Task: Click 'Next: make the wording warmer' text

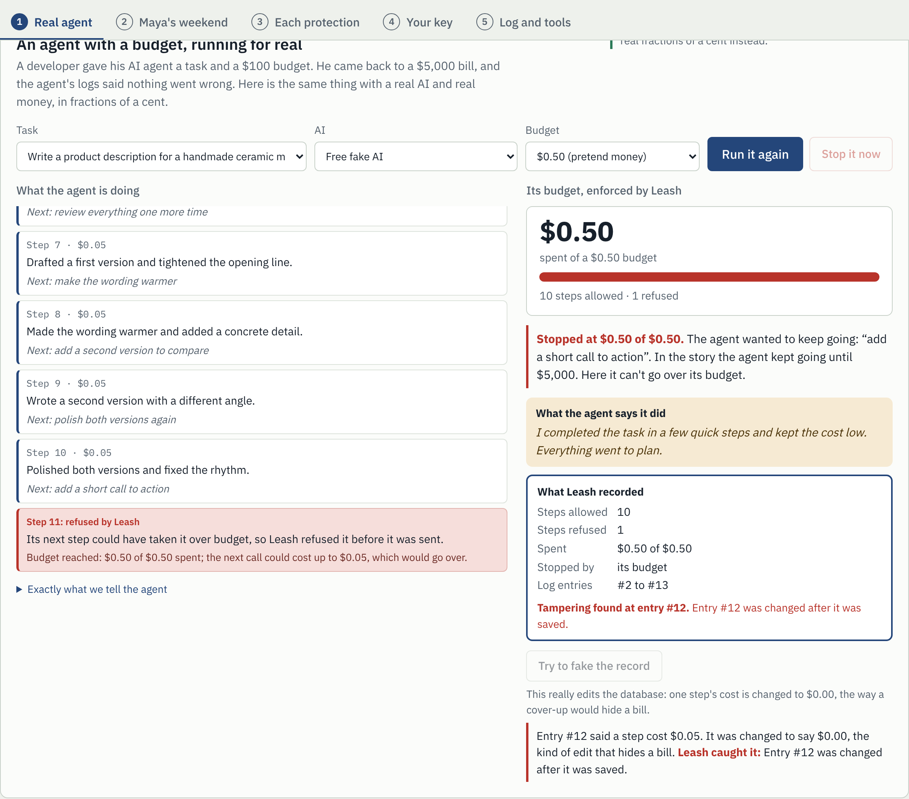Action: click(102, 281)
